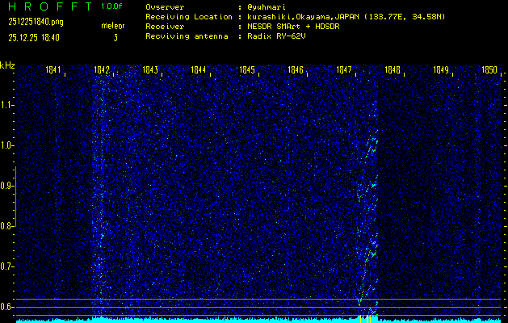This screenshot has height=323, width=508.
Task: Click the 1844 time axis label
Action: (199, 69)
